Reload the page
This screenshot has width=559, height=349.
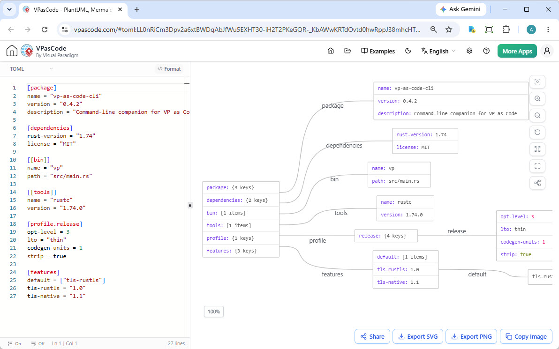[45, 30]
